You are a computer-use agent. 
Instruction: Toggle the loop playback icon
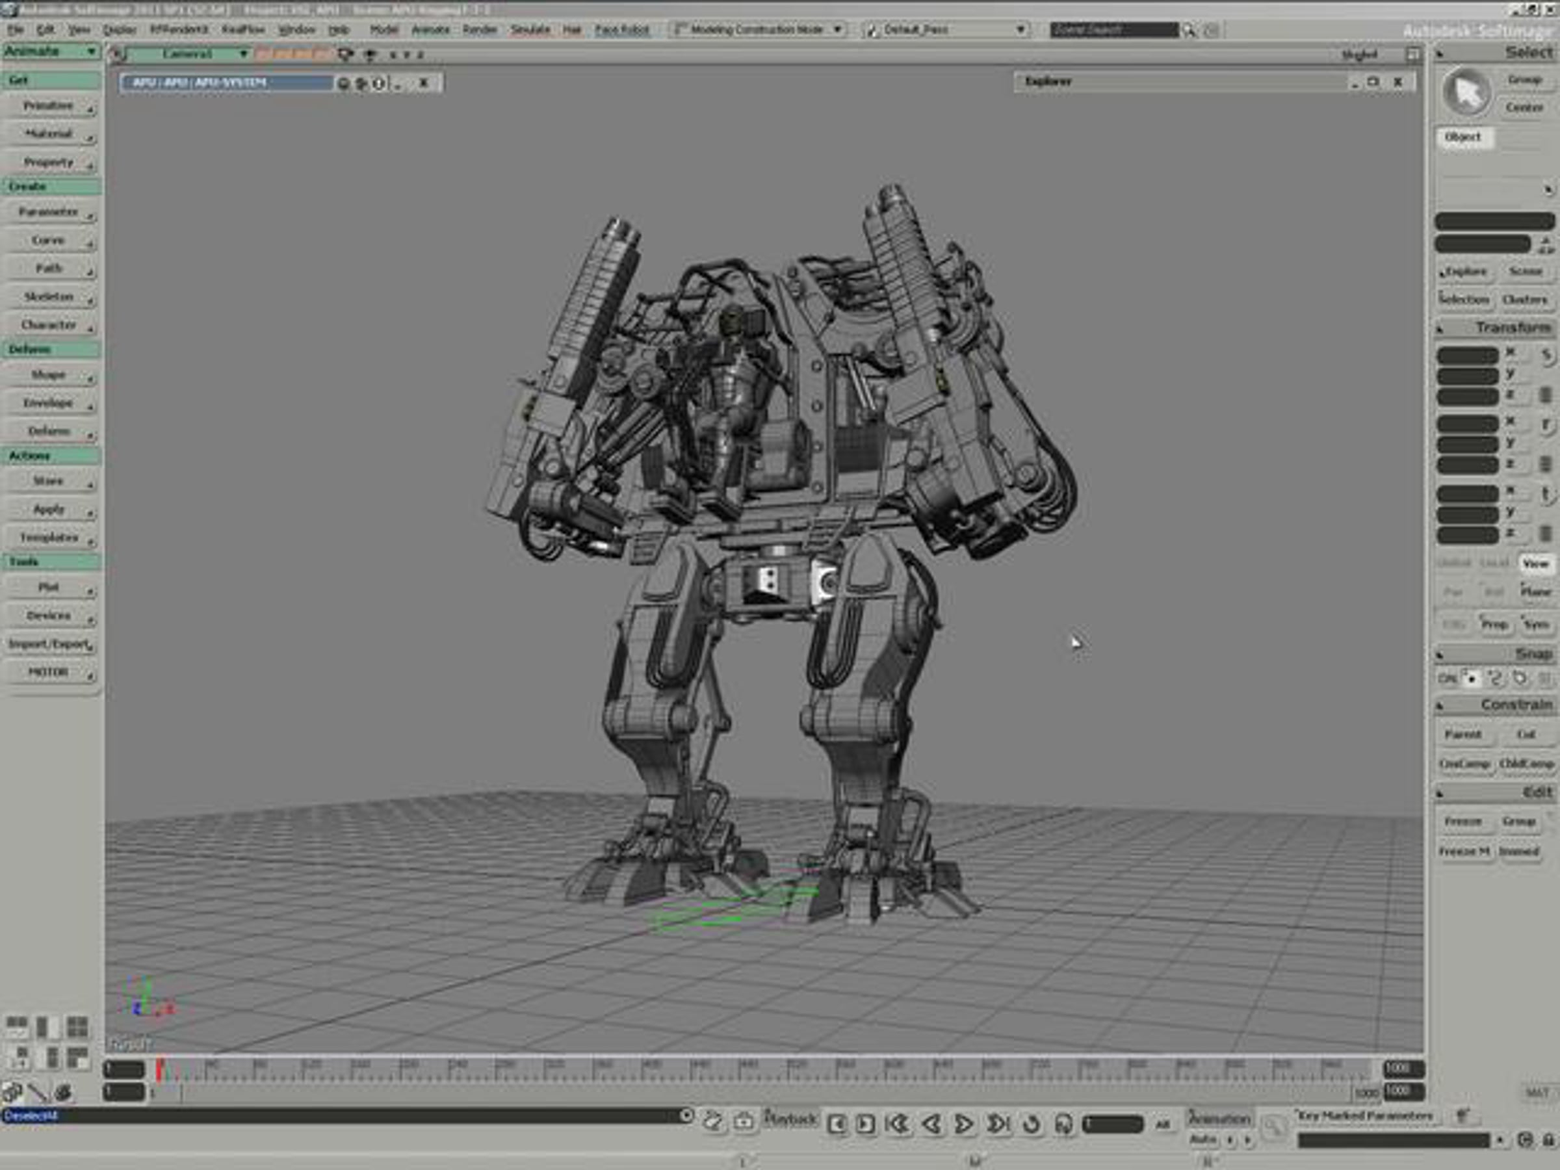[1031, 1123]
